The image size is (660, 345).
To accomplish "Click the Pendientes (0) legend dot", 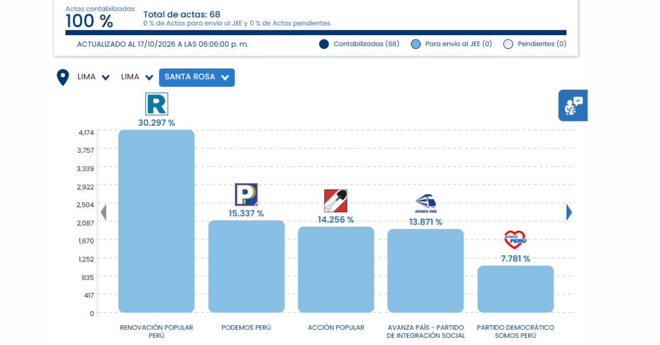I will point(508,44).
